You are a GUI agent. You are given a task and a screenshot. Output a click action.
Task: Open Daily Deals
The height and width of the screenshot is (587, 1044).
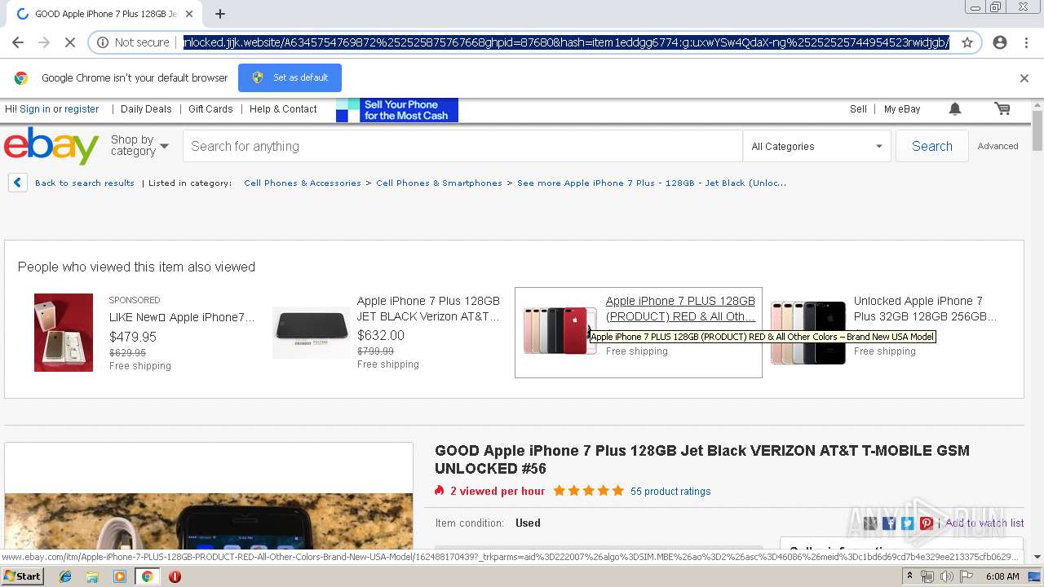146,109
